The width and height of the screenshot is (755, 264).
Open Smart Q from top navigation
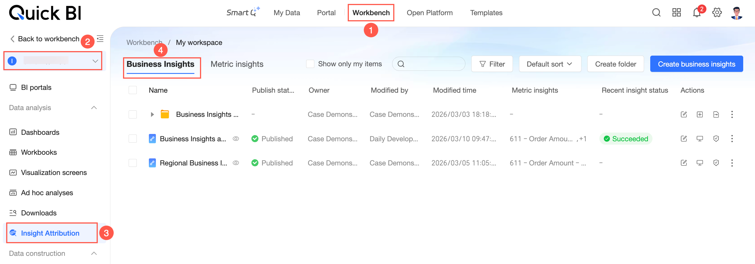(x=243, y=12)
